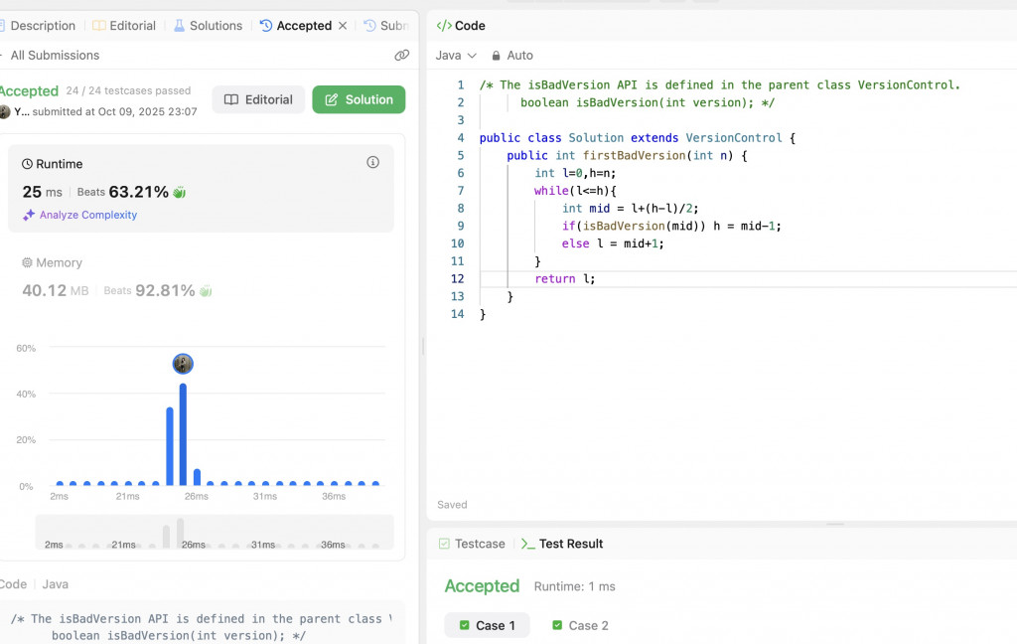Open the Analyze Complexity link
The height and width of the screenshot is (644, 1017).
[x=87, y=215]
